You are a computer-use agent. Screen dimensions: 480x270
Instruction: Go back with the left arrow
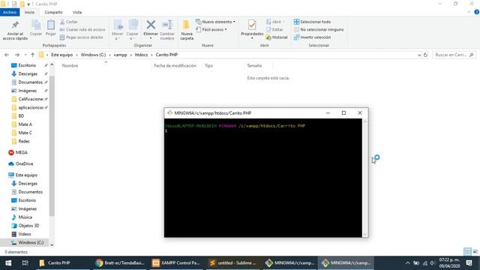point(7,55)
